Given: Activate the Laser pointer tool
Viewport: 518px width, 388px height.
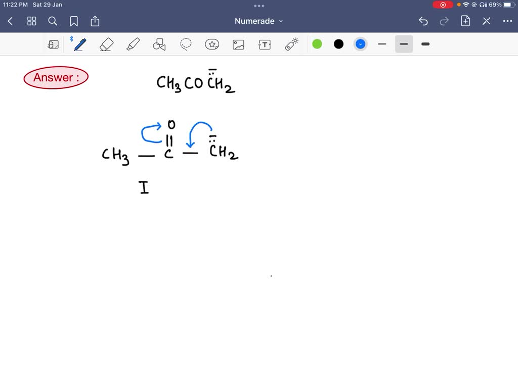Looking at the screenshot, I should (x=292, y=44).
